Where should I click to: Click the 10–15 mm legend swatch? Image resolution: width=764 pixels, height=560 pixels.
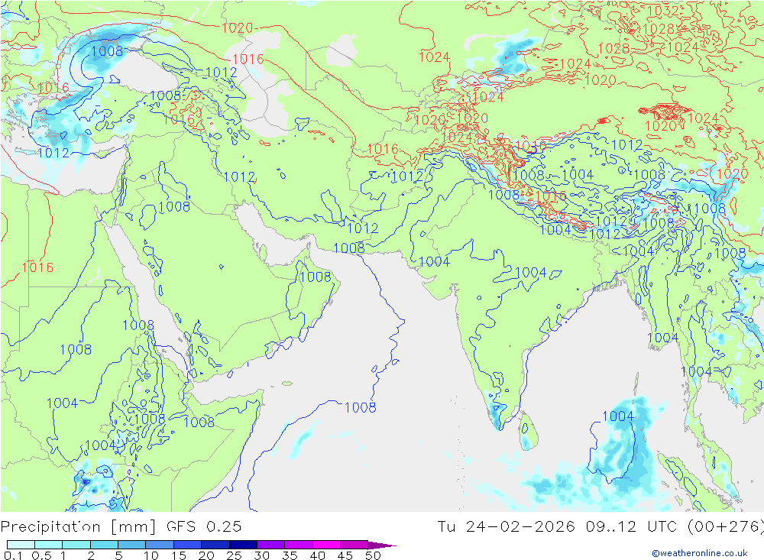[160, 545]
